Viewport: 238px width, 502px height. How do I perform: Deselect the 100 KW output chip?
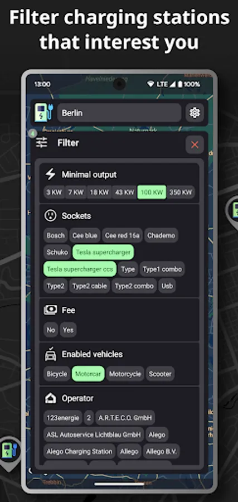(x=152, y=192)
